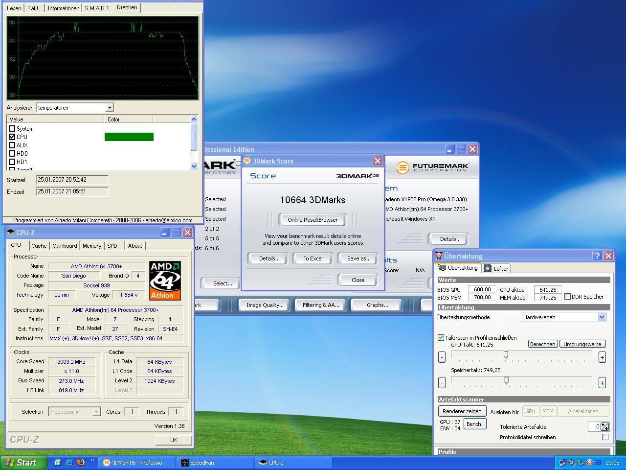Image resolution: width=626 pixels, height=470 pixels.
Task: Check the AUX temperature checkbox
Action: point(12,145)
